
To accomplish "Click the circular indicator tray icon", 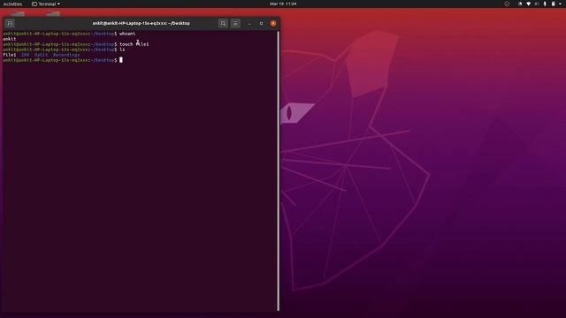I will click(507, 4).
